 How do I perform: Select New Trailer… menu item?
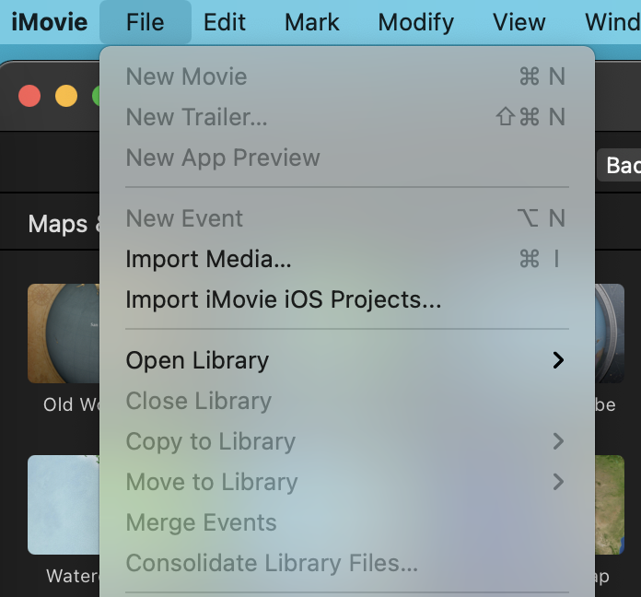click(x=196, y=117)
